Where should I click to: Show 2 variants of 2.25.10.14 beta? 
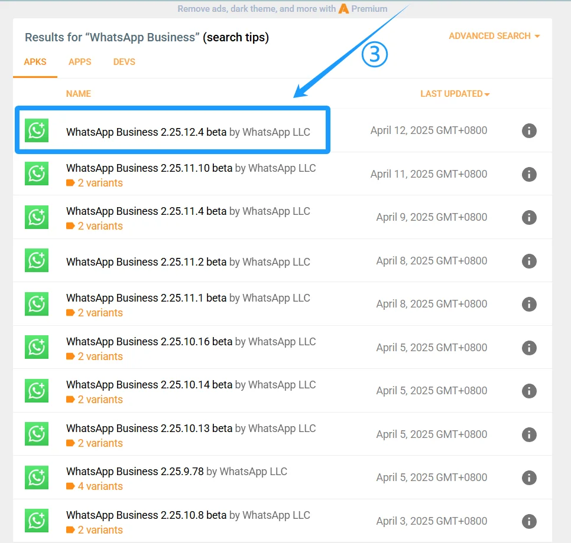pyautogui.click(x=95, y=400)
